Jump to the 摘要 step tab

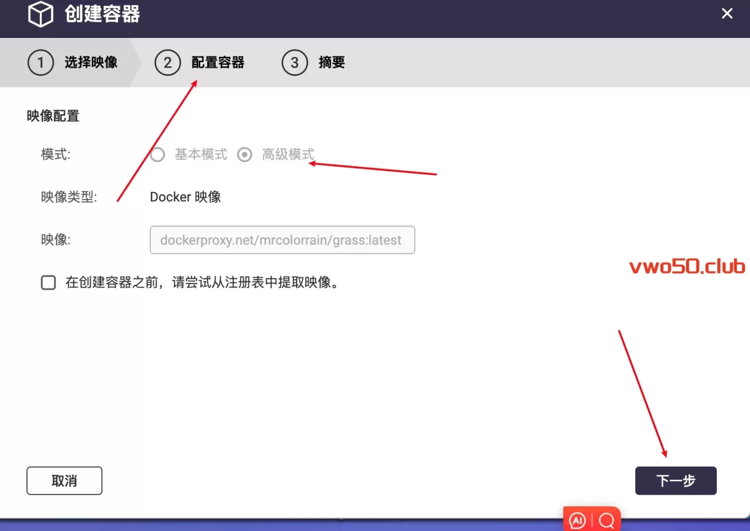tap(332, 63)
